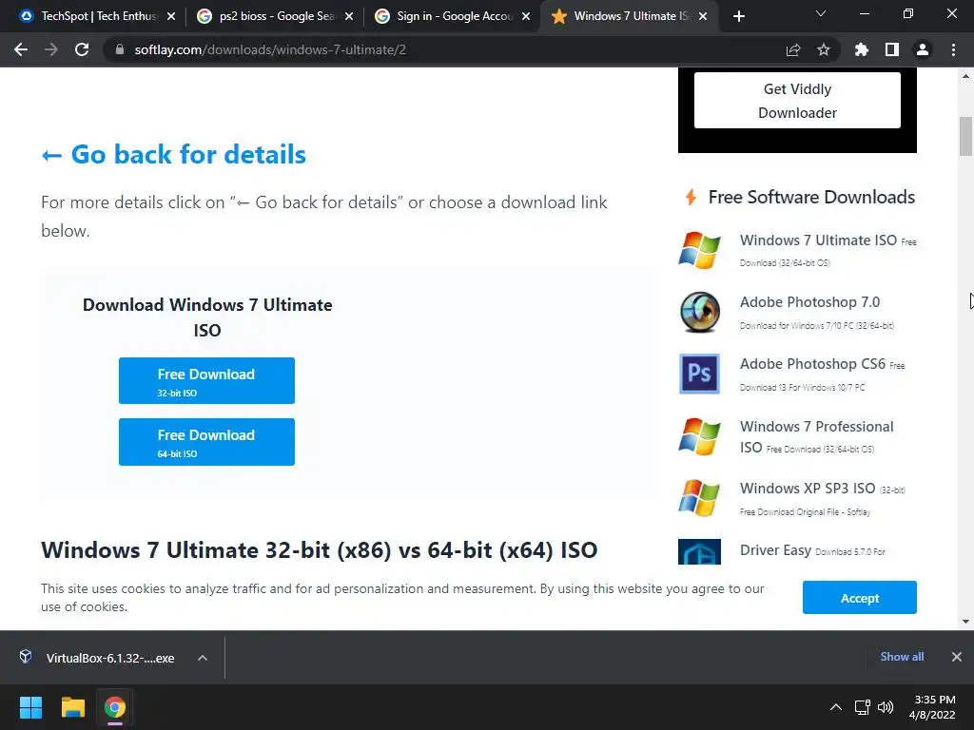
Task: Toggle the browser side panel icon
Action: (892, 49)
